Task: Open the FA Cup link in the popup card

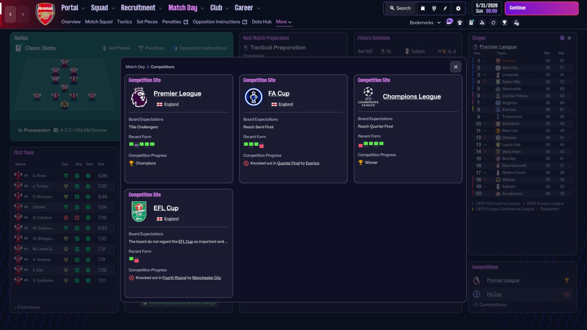Action: (279, 93)
